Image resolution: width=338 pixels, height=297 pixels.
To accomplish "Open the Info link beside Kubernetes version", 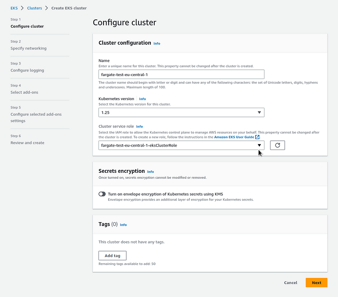I will coord(142,99).
